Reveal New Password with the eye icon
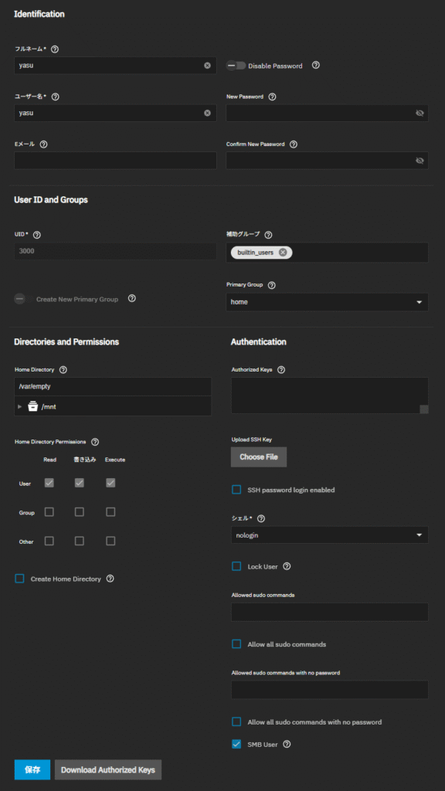This screenshot has width=445, height=791. 420,113
